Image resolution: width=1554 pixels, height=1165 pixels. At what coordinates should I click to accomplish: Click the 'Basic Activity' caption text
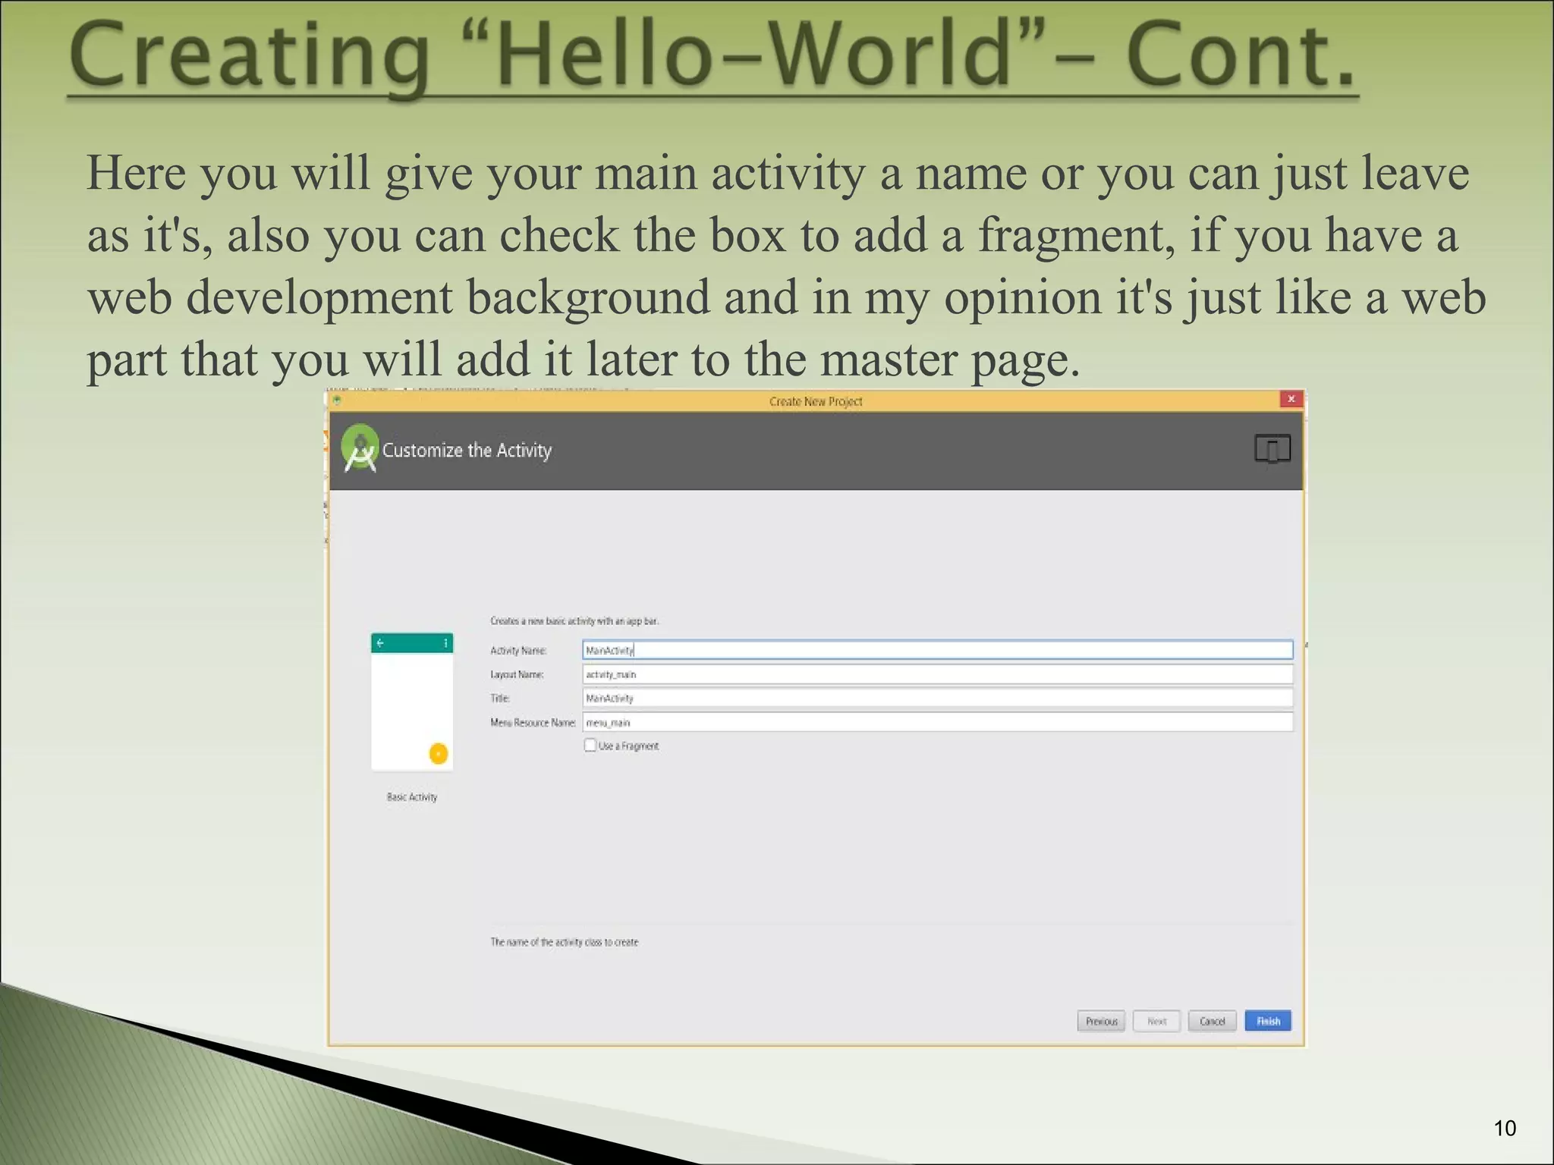click(412, 797)
